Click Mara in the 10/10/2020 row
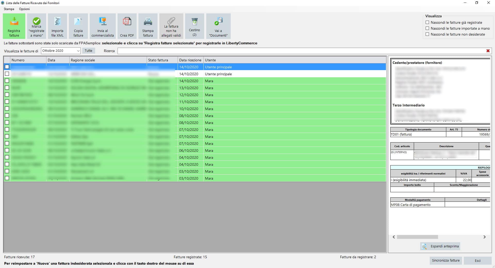The width and height of the screenshot is (495, 268). [209, 109]
